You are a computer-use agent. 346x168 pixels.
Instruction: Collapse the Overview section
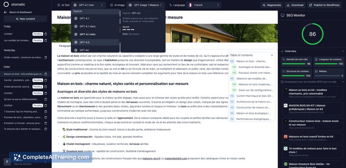(343, 51)
